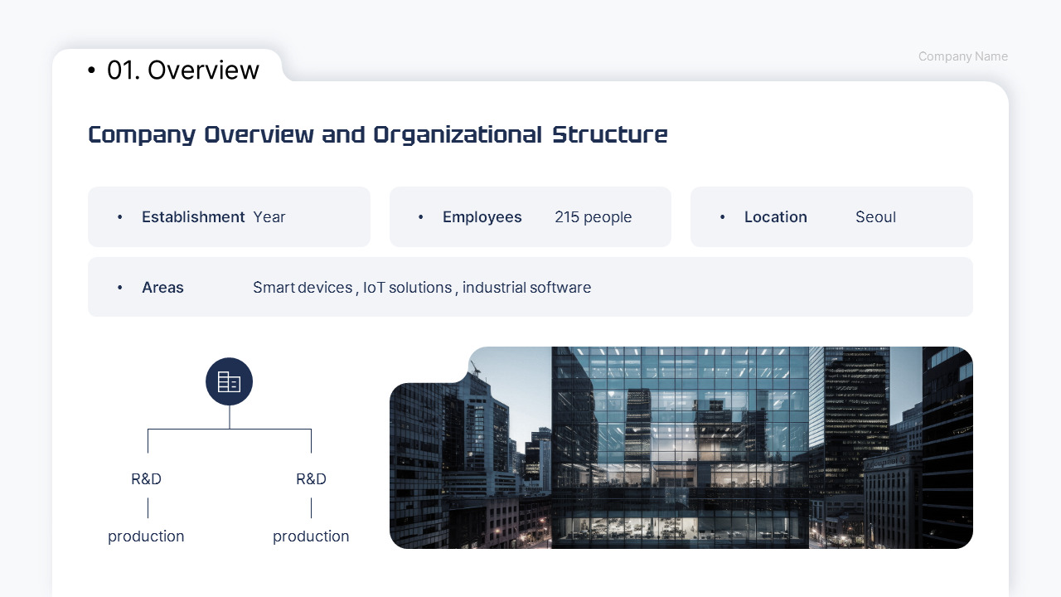
Task: Select the left "production" node
Action: tap(146, 536)
